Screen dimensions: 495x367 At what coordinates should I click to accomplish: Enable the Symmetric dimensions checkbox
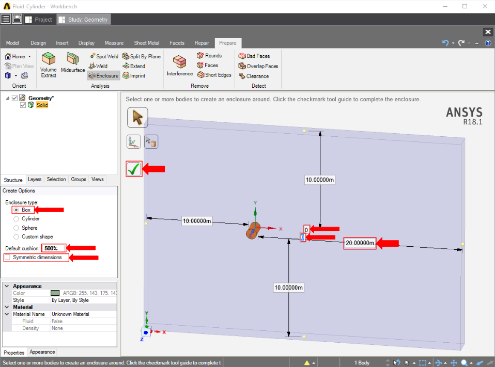(8, 257)
